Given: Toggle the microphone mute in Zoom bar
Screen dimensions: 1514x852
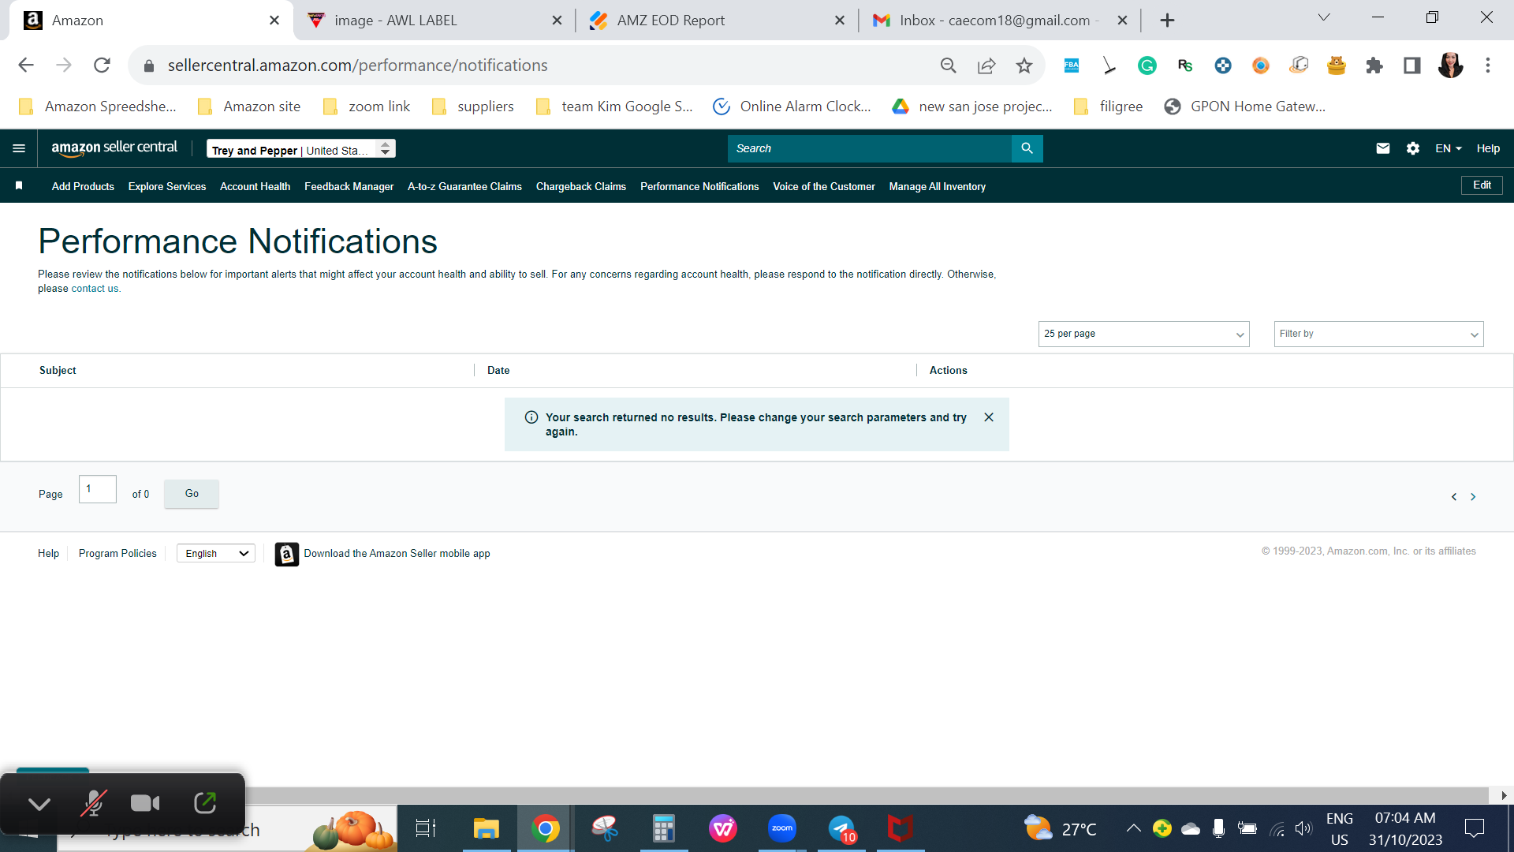Looking at the screenshot, I should 93,803.
